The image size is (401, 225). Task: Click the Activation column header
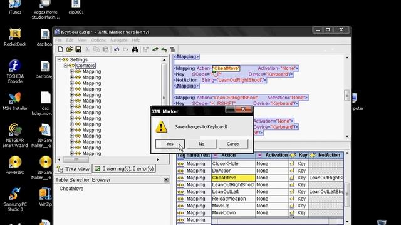273,155
